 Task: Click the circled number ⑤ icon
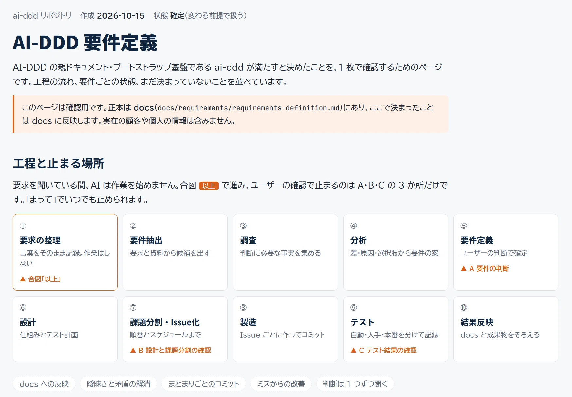click(x=464, y=226)
